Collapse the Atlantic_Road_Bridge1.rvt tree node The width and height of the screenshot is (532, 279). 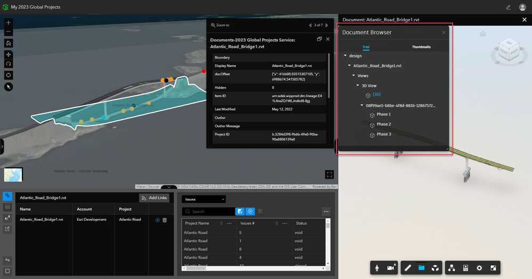point(349,66)
